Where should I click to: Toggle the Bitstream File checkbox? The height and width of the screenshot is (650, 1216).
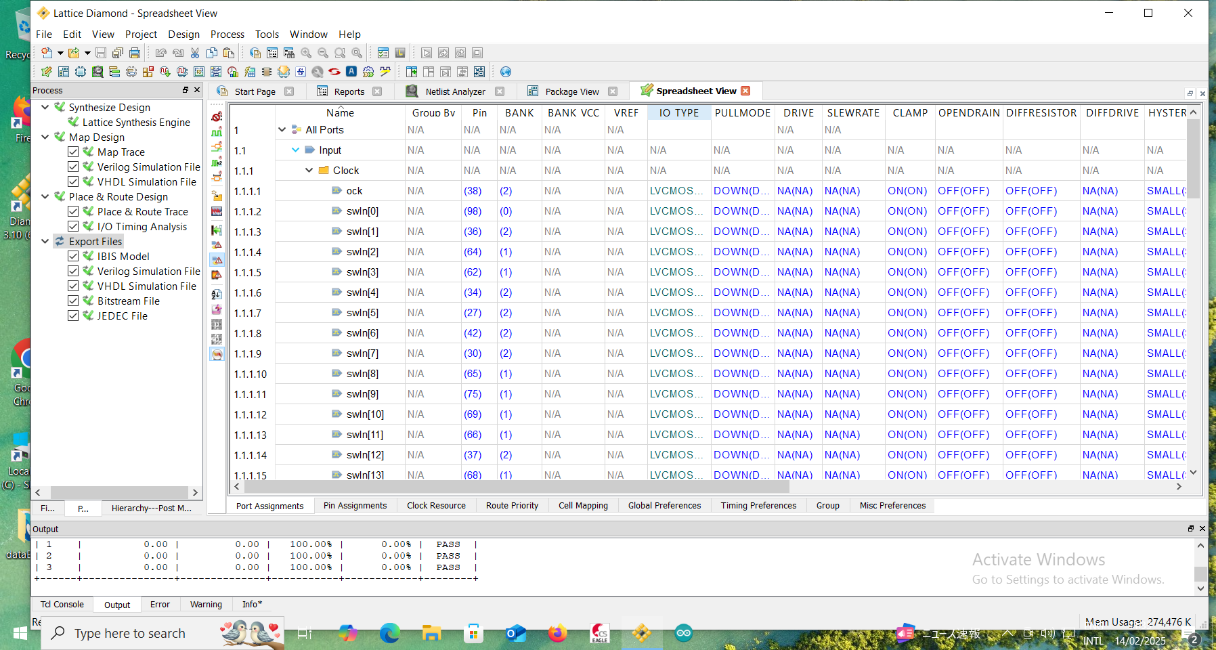click(73, 301)
